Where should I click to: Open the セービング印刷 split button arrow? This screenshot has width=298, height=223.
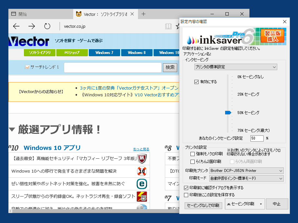261,204
